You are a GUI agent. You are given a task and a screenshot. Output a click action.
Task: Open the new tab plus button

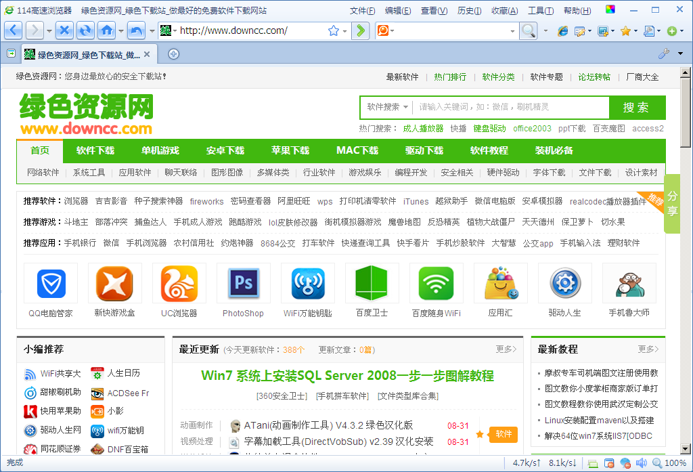click(173, 54)
